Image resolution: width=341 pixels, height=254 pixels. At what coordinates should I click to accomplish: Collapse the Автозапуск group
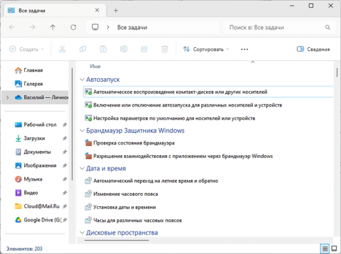point(82,79)
